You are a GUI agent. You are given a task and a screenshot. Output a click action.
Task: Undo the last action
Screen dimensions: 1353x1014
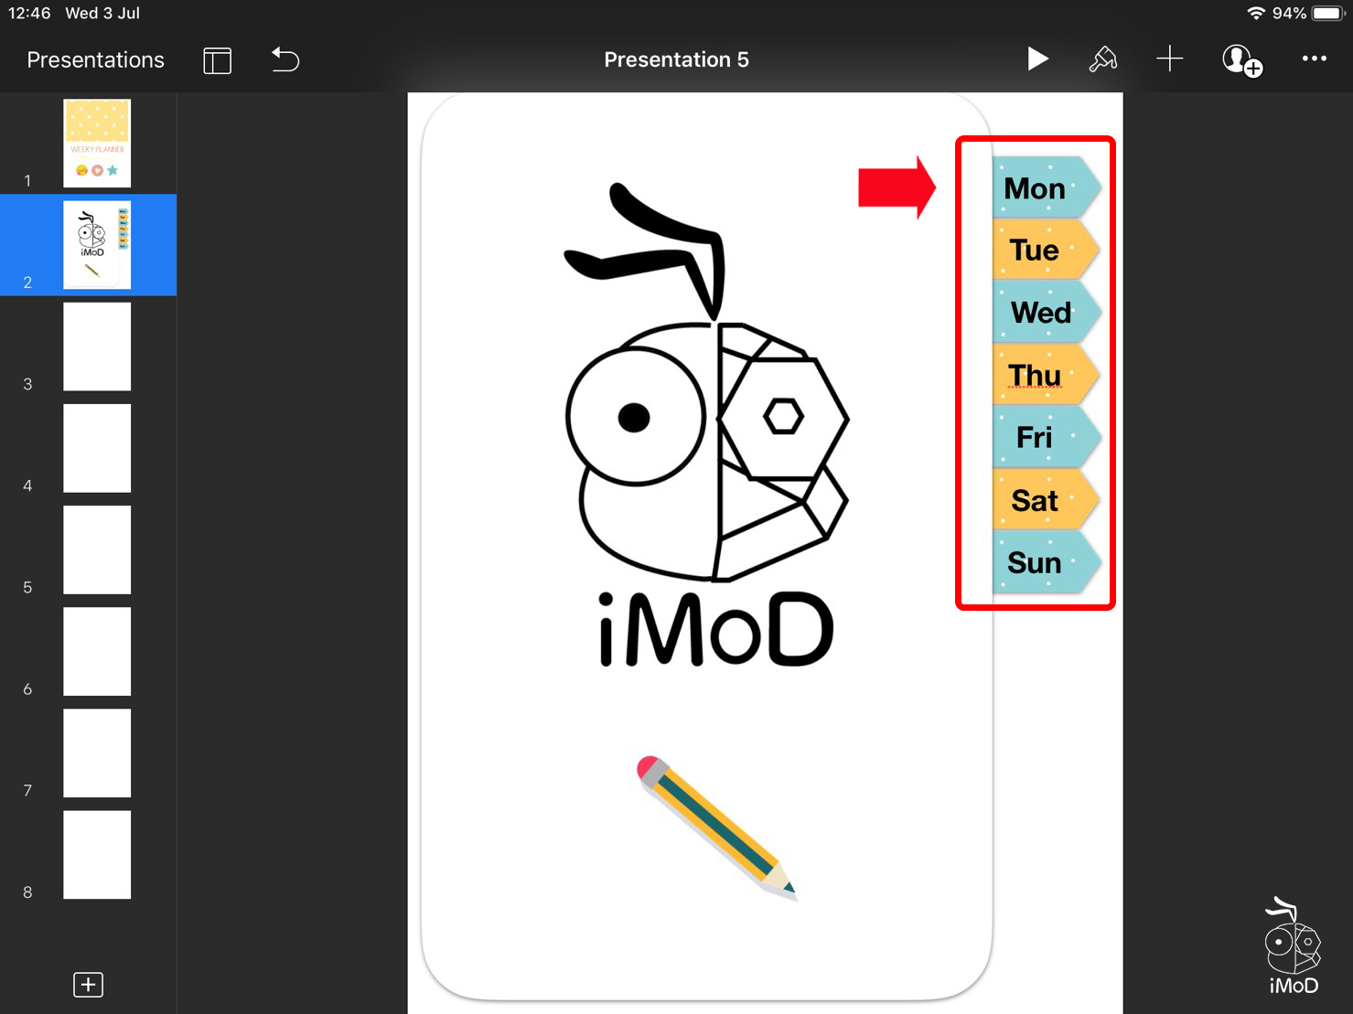[285, 60]
